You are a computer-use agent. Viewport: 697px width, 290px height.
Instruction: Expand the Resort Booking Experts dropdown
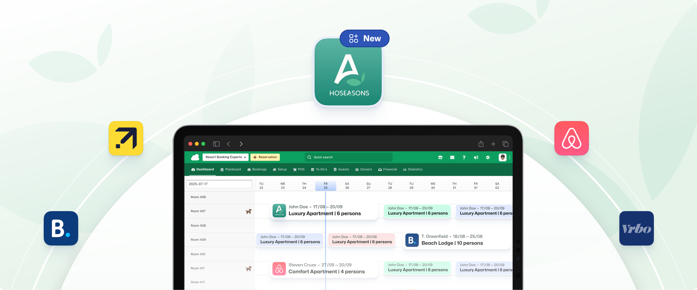(225, 157)
